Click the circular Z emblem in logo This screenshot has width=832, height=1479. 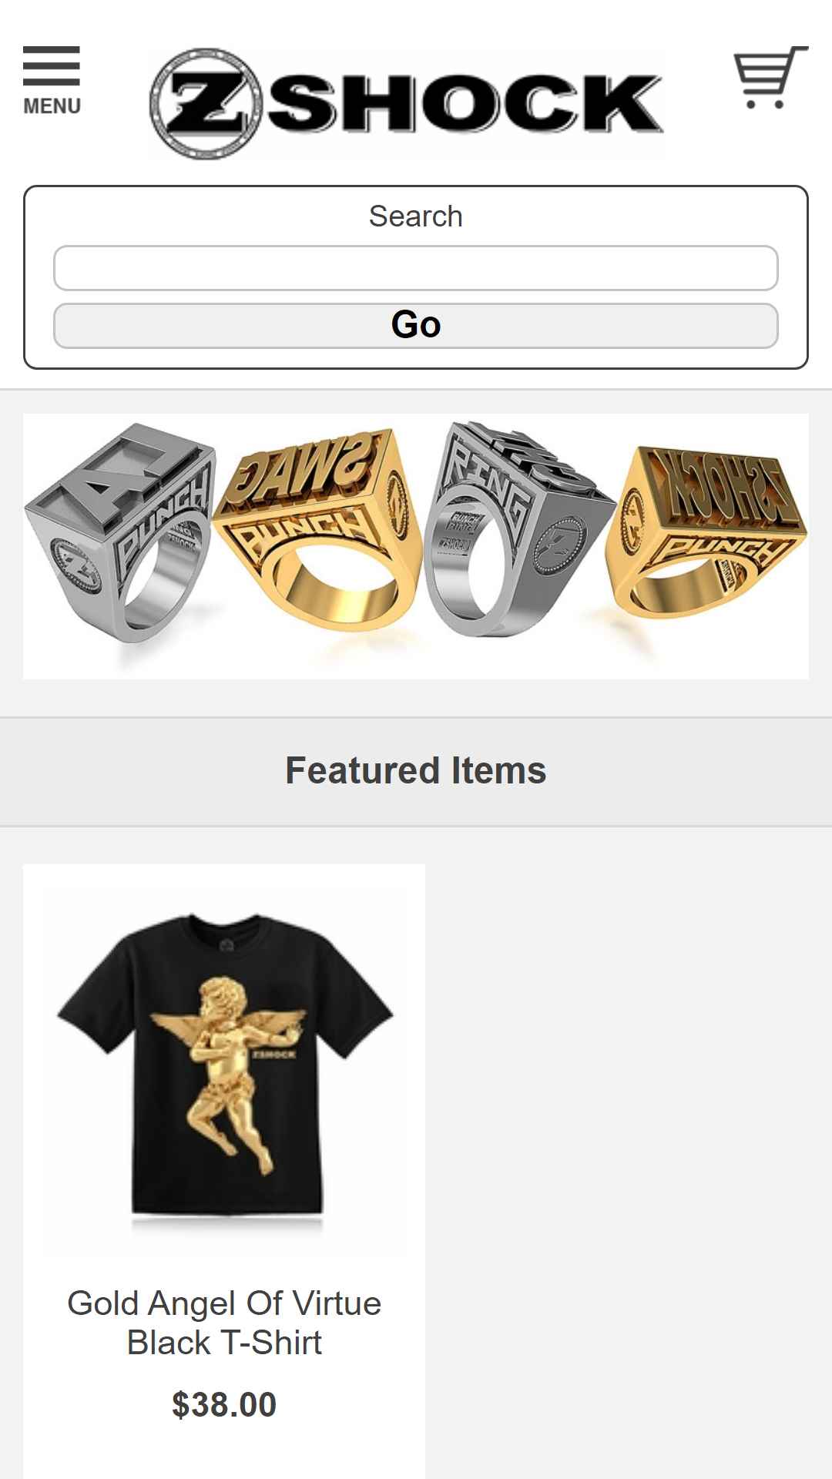click(x=206, y=104)
